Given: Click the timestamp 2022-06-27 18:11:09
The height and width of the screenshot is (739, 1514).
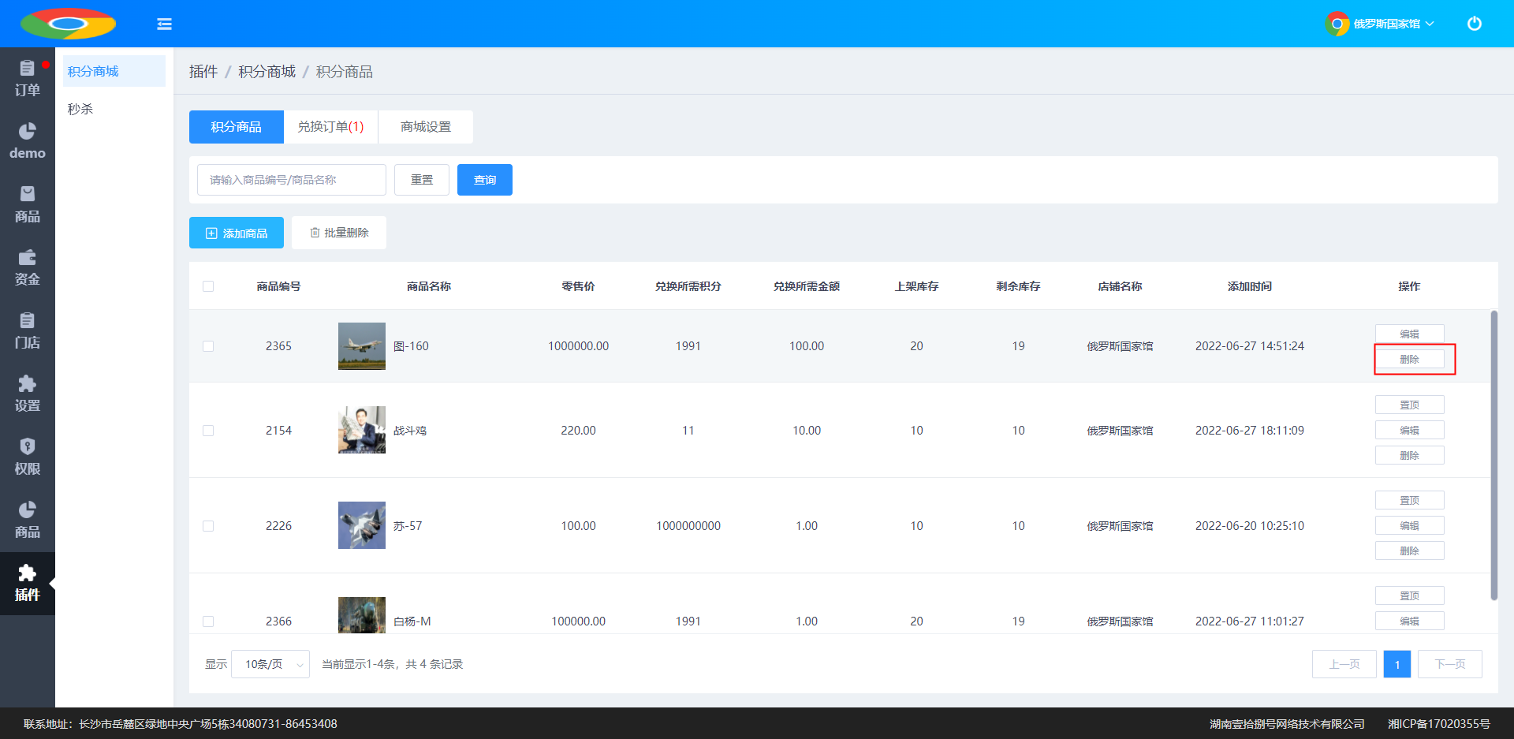Looking at the screenshot, I should 1250,431.
